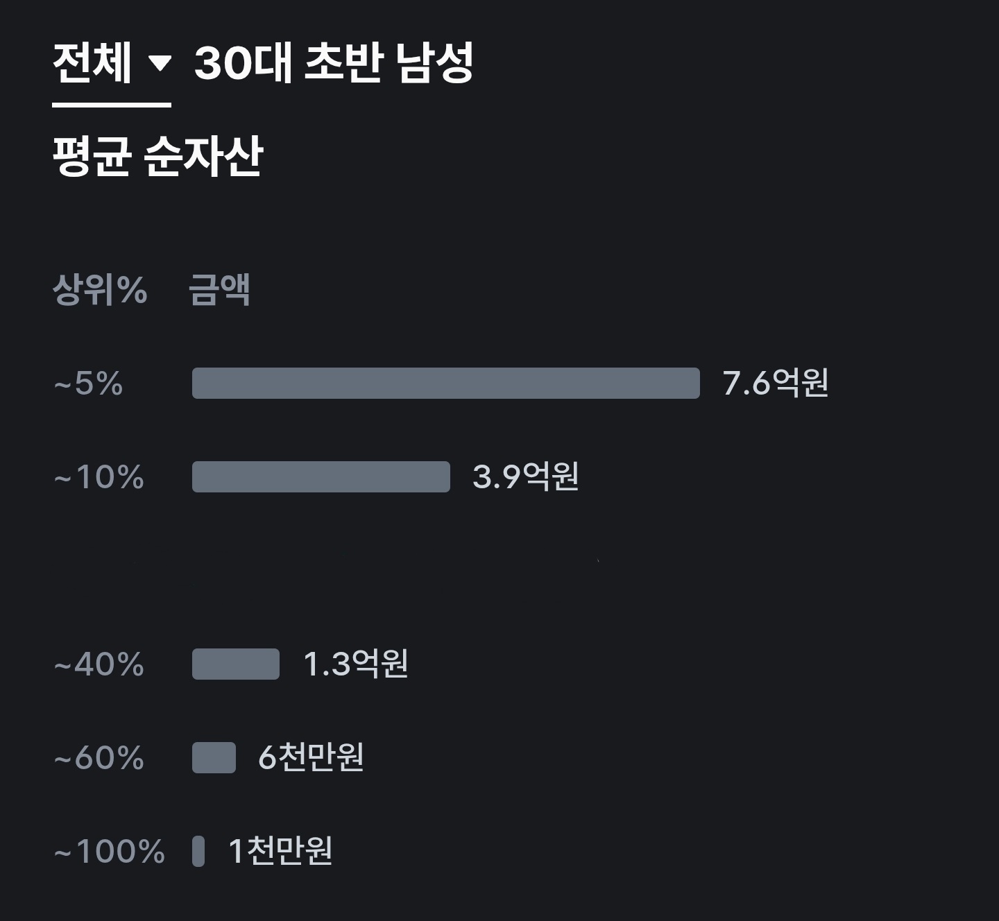Image resolution: width=999 pixels, height=921 pixels.
Task: Open the 전체 dropdown selector
Action: point(112,64)
